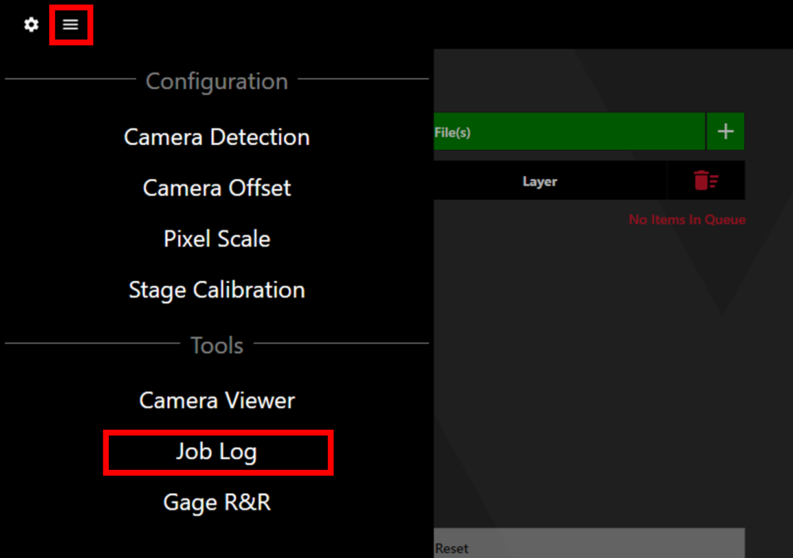Clear the queue with red trash icon
Image resolution: width=793 pixels, height=558 pixels.
click(x=706, y=181)
